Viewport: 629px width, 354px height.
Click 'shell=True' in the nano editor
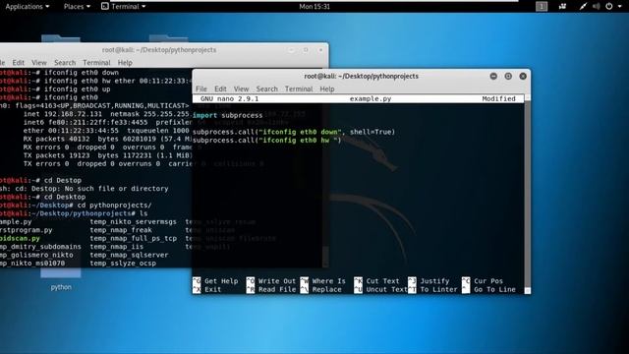tap(371, 132)
